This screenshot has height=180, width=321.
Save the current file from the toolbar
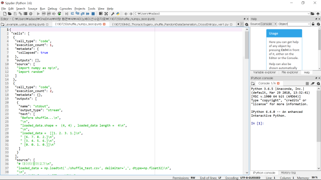[x=15, y=14]
